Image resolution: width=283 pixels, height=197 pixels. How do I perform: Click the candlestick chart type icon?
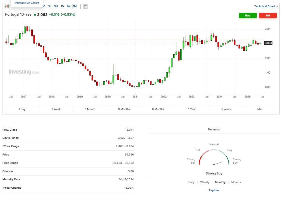point(7,6)
